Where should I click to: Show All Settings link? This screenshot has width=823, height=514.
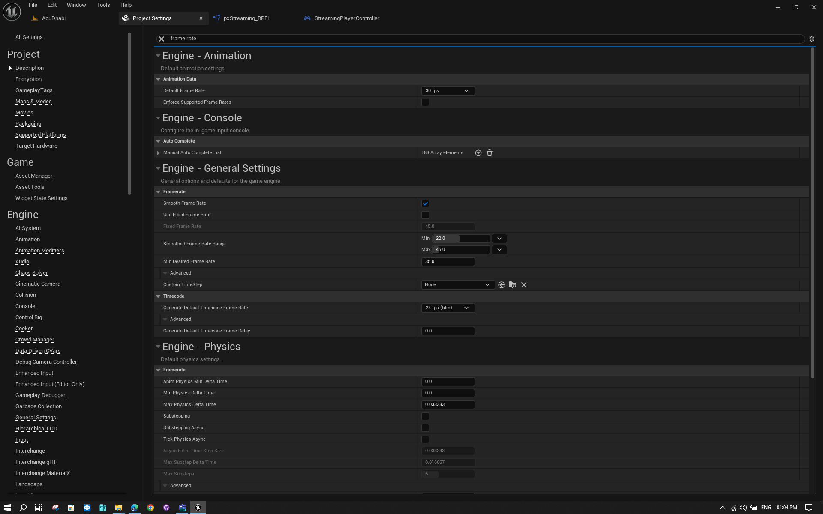coord(29,37)
